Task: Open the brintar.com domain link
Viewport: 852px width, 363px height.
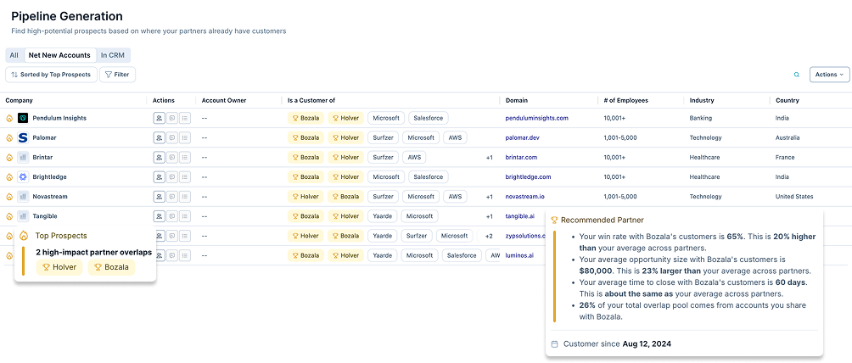Action: [521, 157]
